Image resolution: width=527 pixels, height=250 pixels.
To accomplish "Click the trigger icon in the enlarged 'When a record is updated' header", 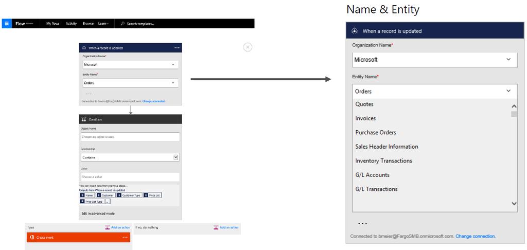I will point(354,31).
